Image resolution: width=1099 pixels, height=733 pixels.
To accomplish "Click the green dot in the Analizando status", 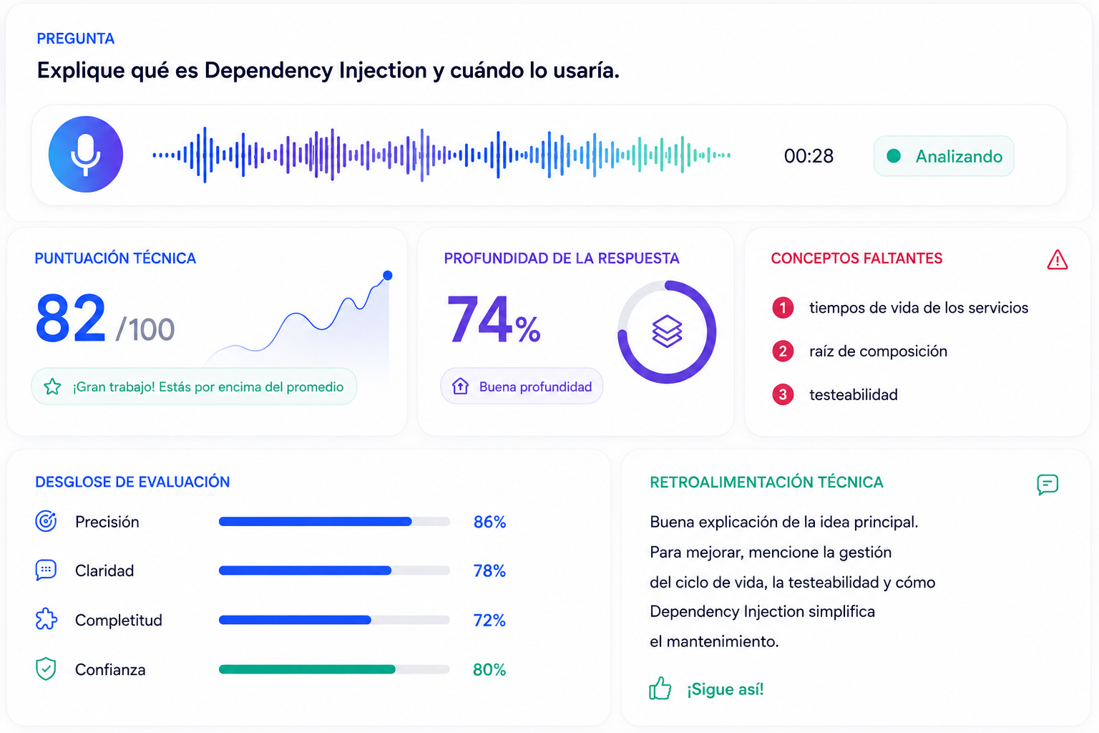I will [894, 156].
